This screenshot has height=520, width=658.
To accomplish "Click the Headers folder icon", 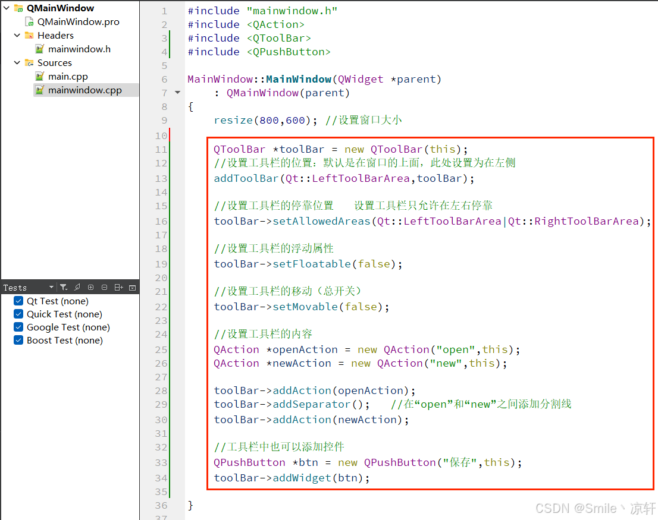I will point(29,36).
